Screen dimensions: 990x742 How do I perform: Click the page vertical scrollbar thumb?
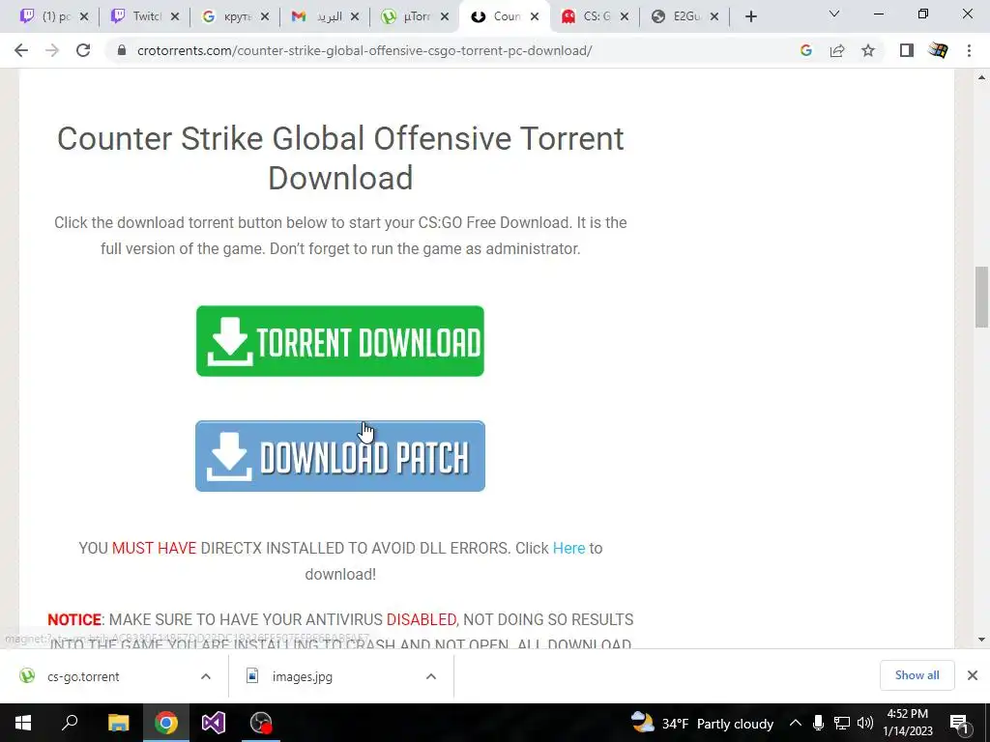981,297
